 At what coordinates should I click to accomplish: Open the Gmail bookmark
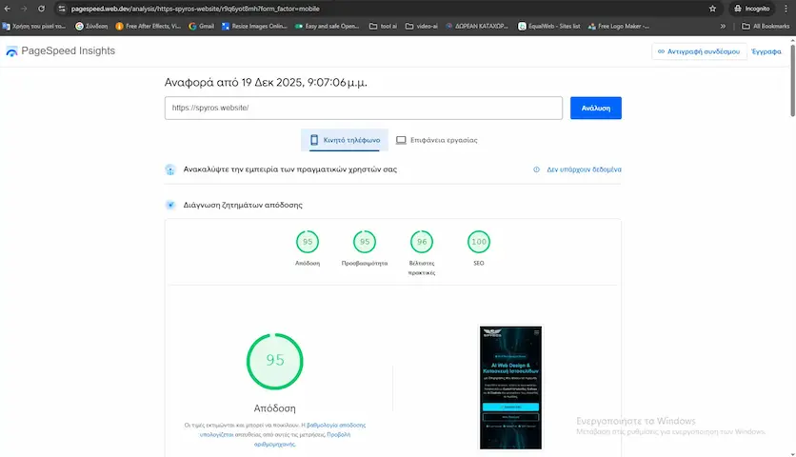tap(202, 26)
